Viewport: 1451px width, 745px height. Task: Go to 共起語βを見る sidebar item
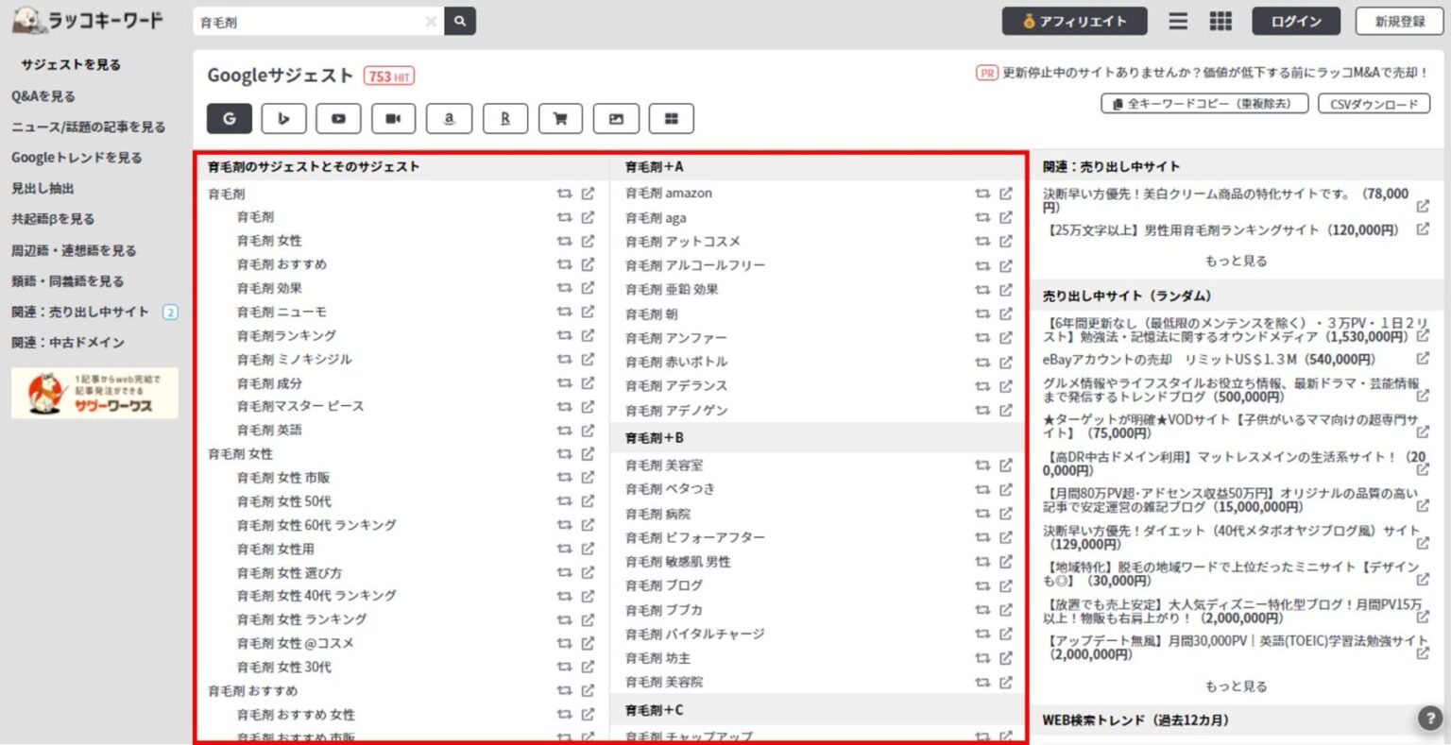point(53,219)
